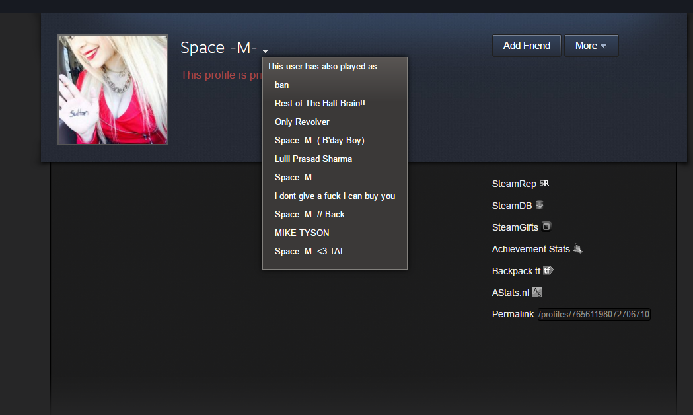This screenshot has width=693, height=415.
Task: Open the More dropdown button
Action: [591, 46]
